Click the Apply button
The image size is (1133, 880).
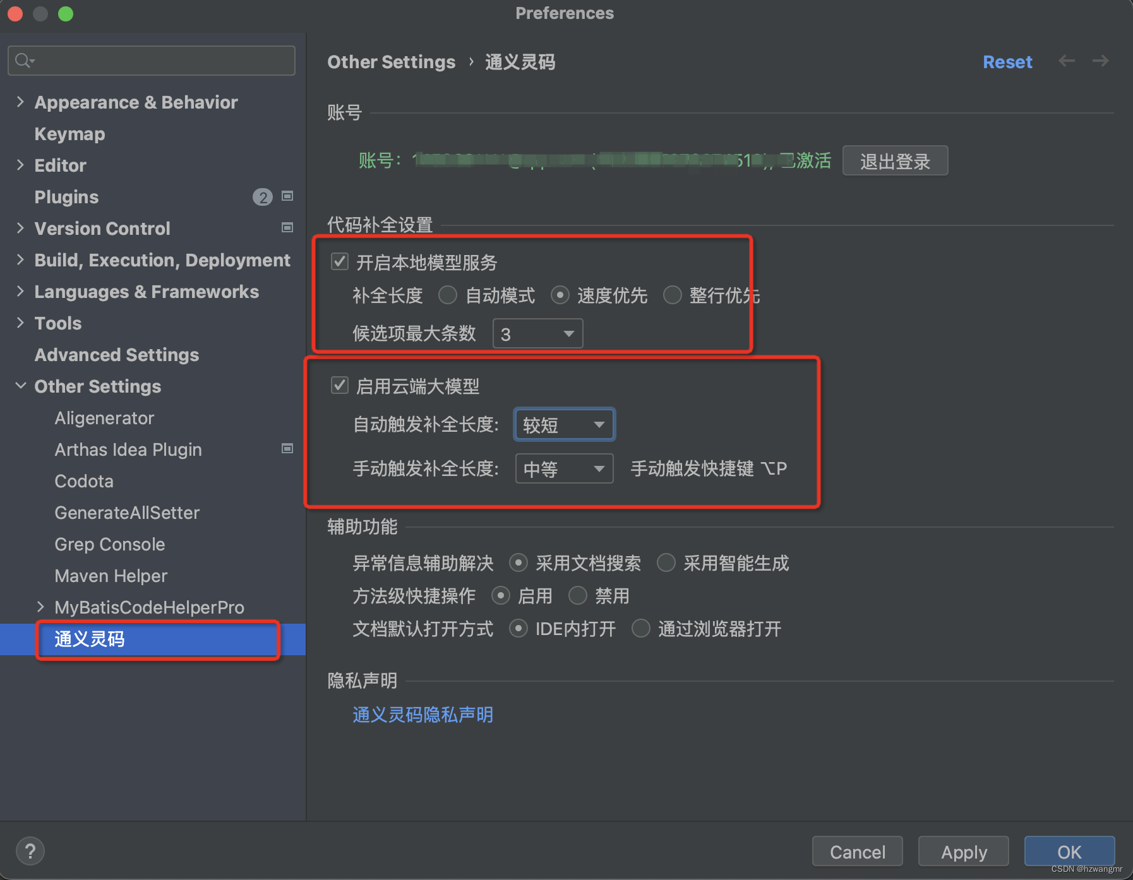pyautogui.click(x=964, y=852)
